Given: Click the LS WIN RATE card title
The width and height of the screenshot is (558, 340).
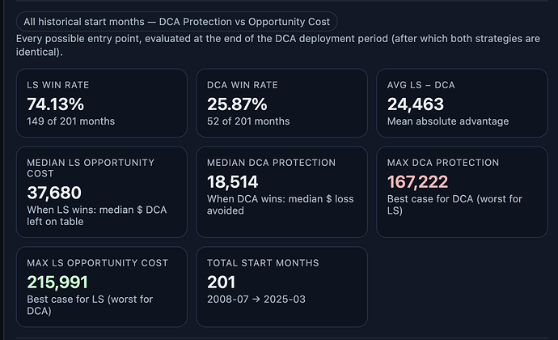Looking at the screenshot, I should point(57,85).
